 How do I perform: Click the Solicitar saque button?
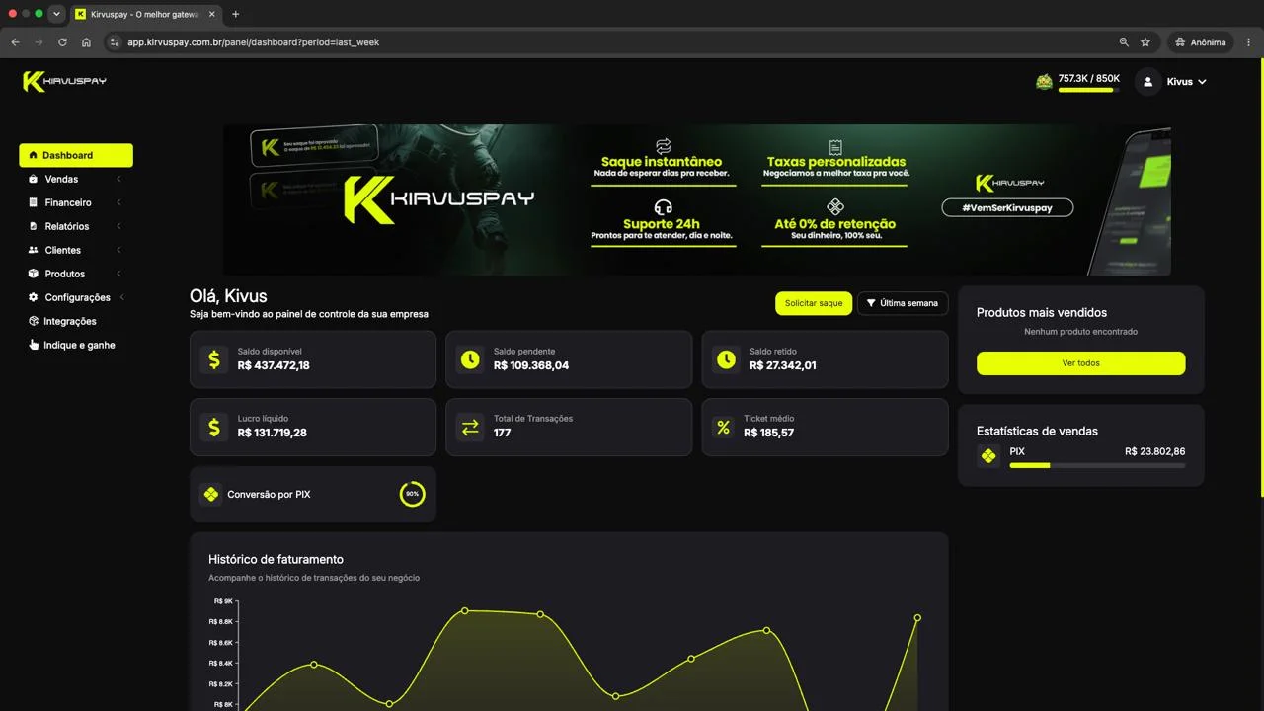pos(814,303)
